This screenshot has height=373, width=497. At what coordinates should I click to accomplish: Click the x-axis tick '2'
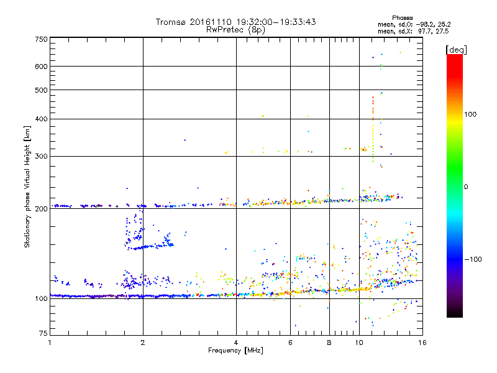[143, 343]
